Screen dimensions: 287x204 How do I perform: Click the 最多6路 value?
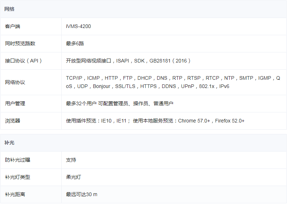coord(75,43)
